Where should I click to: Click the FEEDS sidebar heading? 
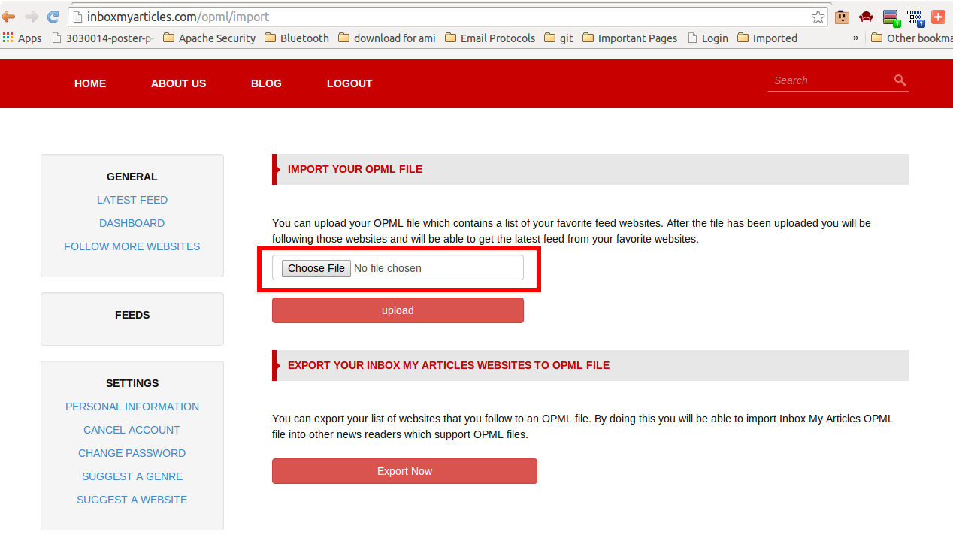(132, 315)
